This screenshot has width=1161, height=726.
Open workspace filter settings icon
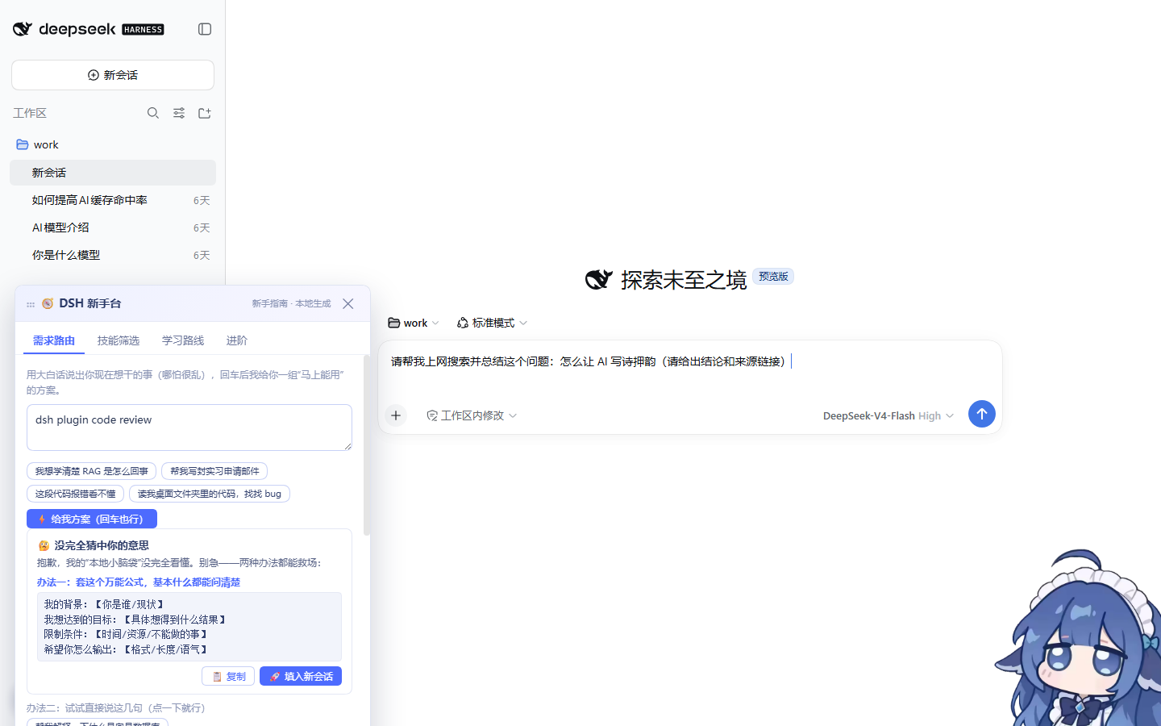click(x=179, y=113)
